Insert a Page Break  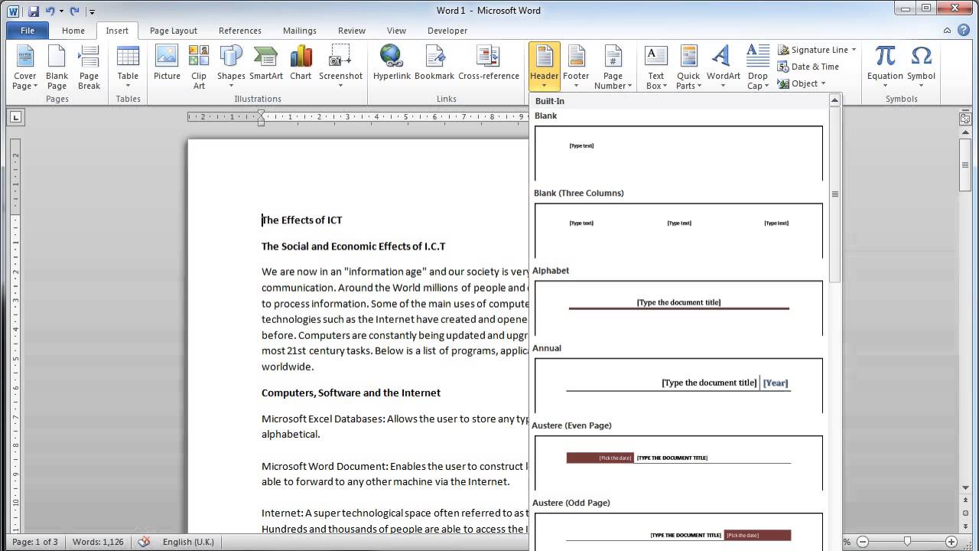89,67
